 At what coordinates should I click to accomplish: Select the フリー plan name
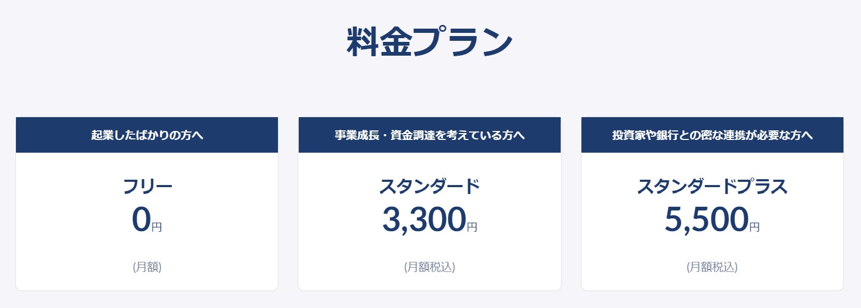click(147, 187)
